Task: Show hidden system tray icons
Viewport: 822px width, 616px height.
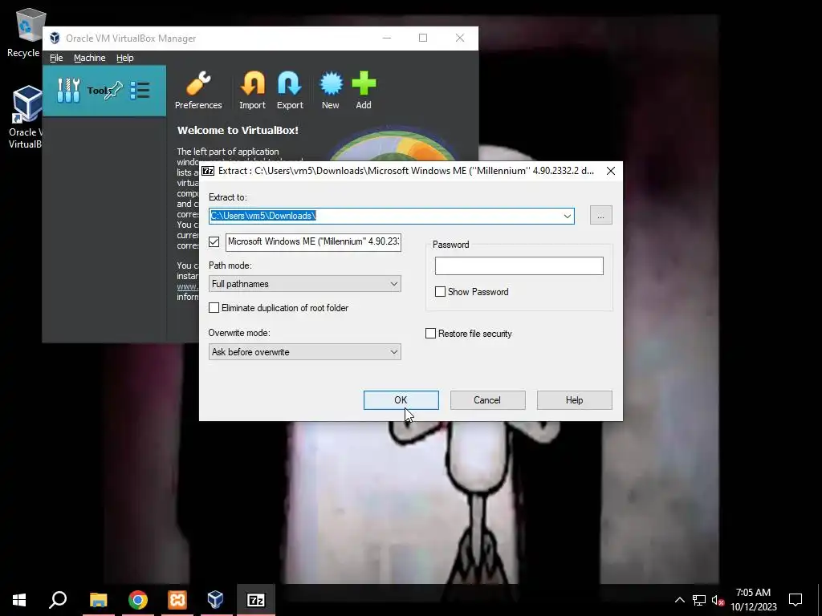Action: coord(679,600)
